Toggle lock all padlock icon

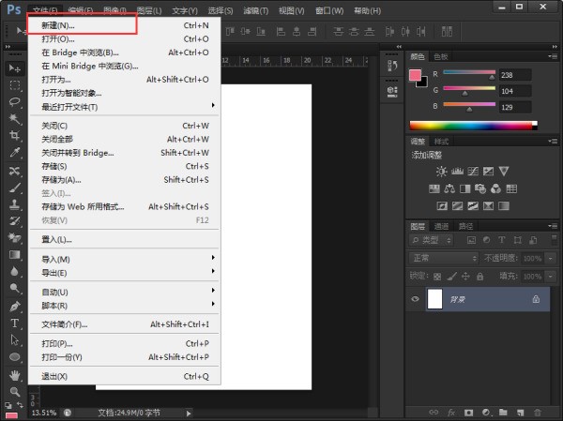tap(480, 277)
